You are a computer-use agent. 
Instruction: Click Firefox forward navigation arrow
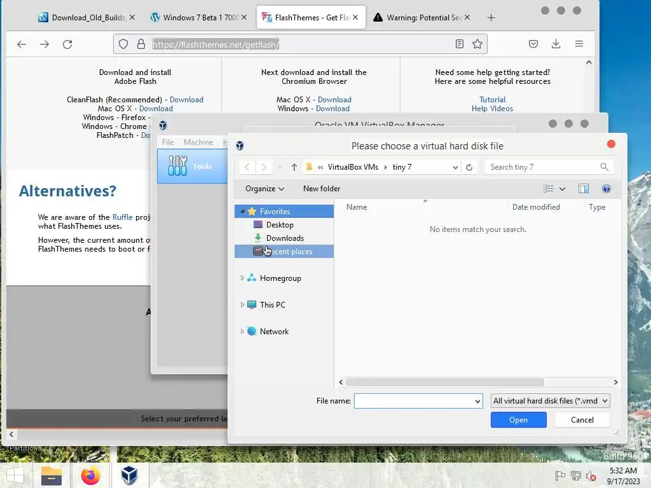coord(45,44)
